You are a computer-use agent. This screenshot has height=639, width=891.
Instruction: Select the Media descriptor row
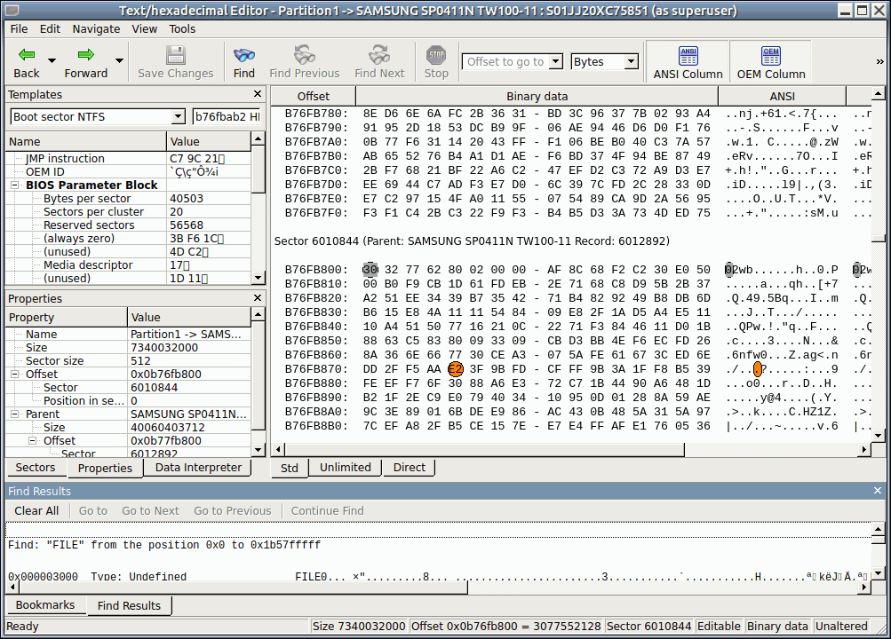[129, 265]
